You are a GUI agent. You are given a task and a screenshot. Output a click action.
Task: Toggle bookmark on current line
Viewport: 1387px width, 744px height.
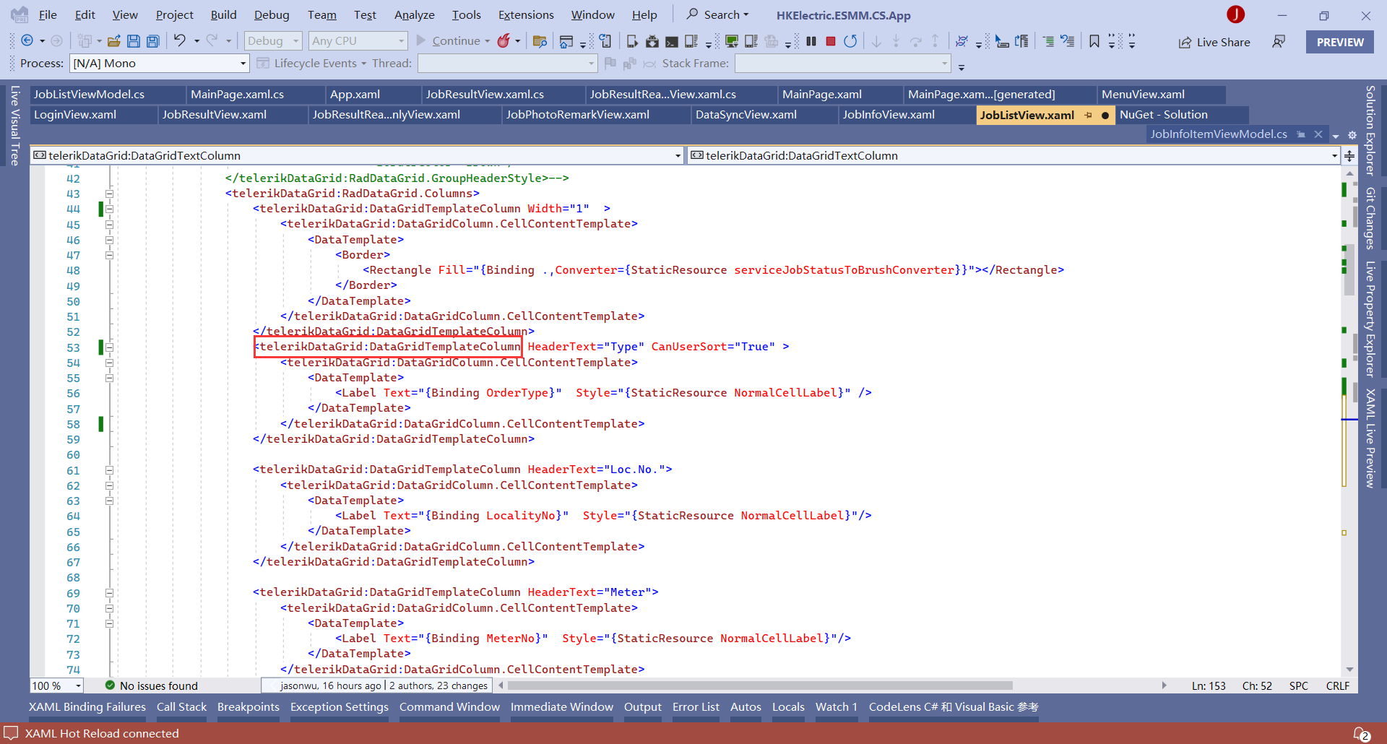click(x=1094, y=41)
